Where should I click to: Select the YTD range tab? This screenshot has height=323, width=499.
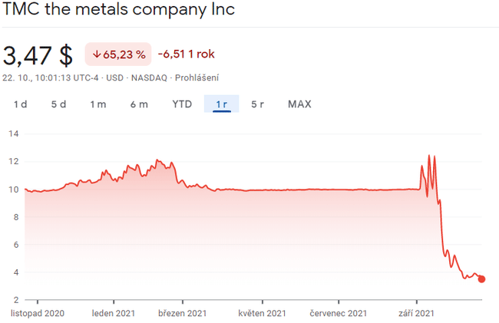coord(182,104)
